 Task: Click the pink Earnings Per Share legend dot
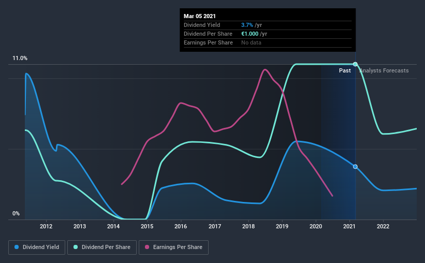[147, 247]
